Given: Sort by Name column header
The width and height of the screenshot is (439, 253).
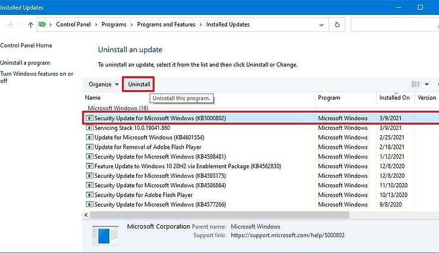Looking at the screenshot, I should click(93, 98).
